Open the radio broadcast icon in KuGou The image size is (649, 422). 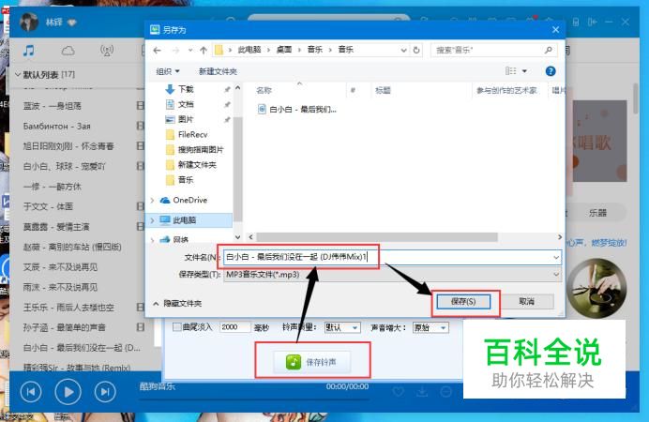[x=107, y=51]
